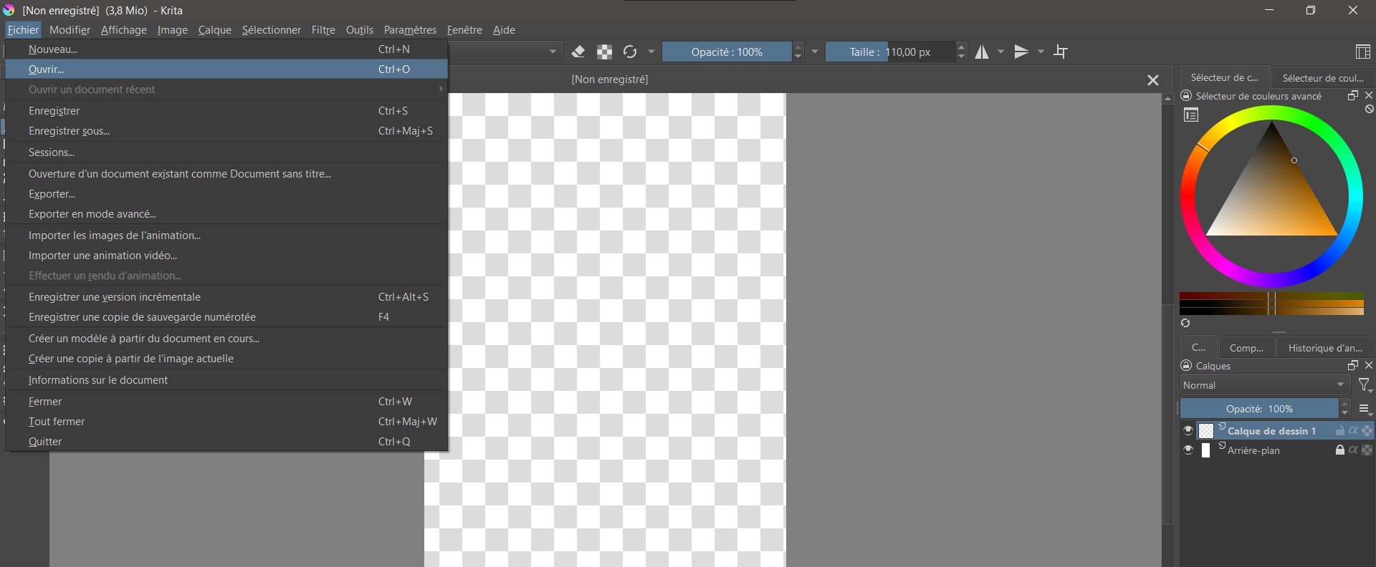Image resolution: width=1376 pixels, height=567 pixels.
Task: Choose Nouveau... in the Fichier menu
Action: 226,49
